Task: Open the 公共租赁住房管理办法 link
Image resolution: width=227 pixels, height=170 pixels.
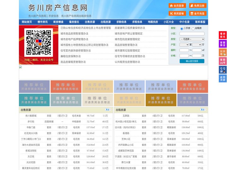Action: [x=127, y=62]
